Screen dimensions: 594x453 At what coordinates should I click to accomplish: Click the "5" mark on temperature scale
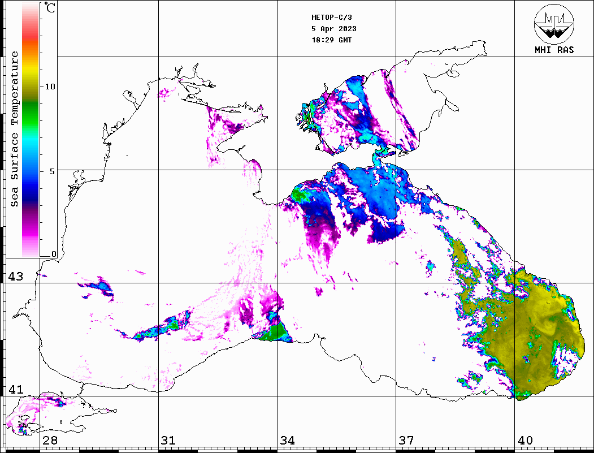pyautogui.click(x=52, y=171)
